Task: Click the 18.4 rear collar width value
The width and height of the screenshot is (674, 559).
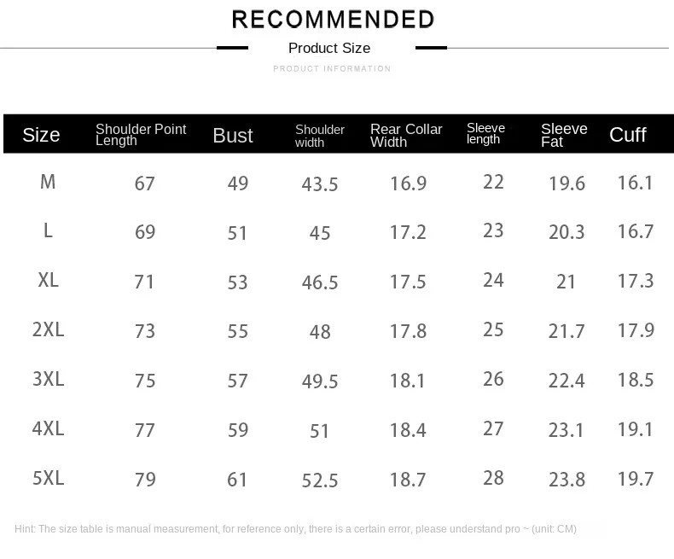Action: (x=408, y=431)
